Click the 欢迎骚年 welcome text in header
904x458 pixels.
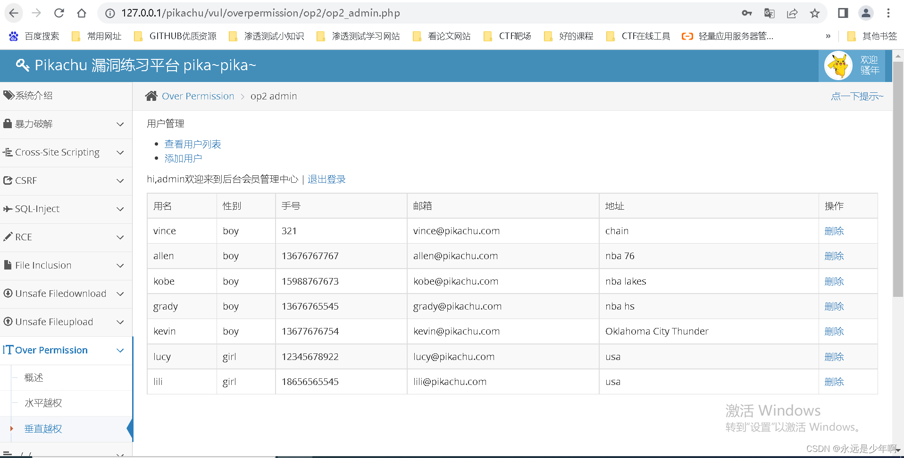[869, 65]
